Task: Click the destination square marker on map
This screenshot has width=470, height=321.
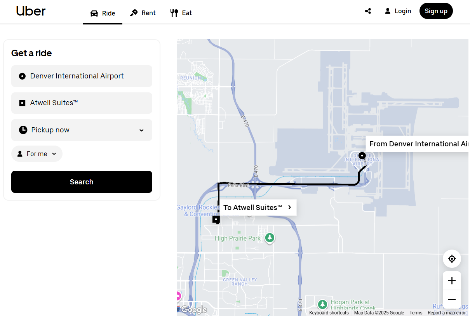Action: [x=216, y=220]
